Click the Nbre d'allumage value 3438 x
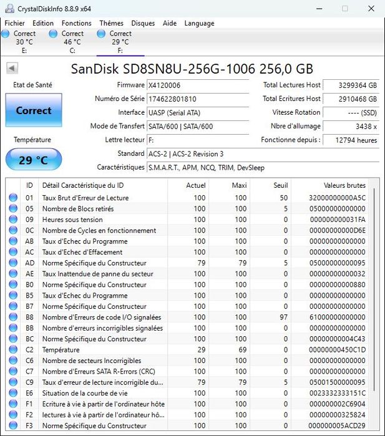This screenshot has width=385, height=436. 351,126
